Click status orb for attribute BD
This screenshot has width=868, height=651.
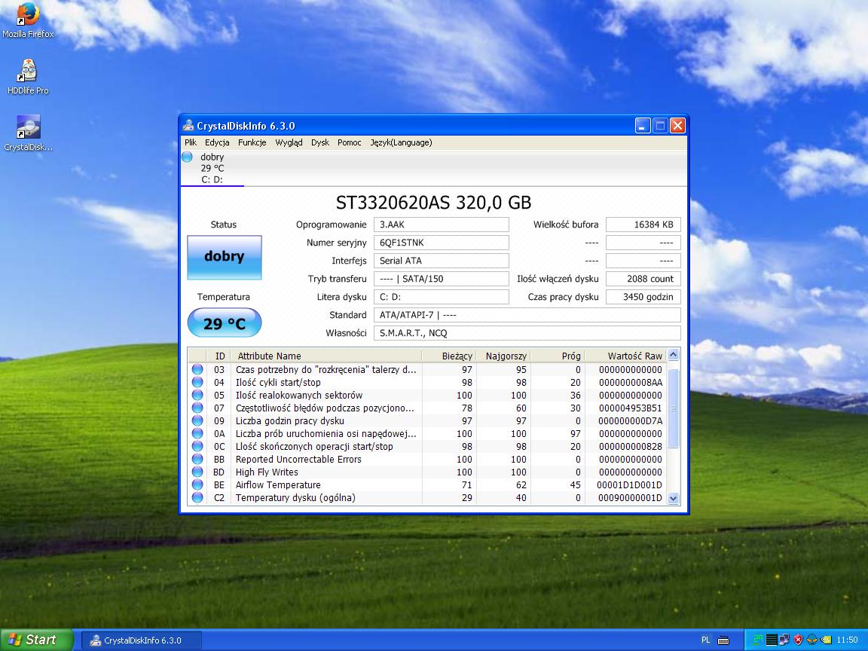197,472
